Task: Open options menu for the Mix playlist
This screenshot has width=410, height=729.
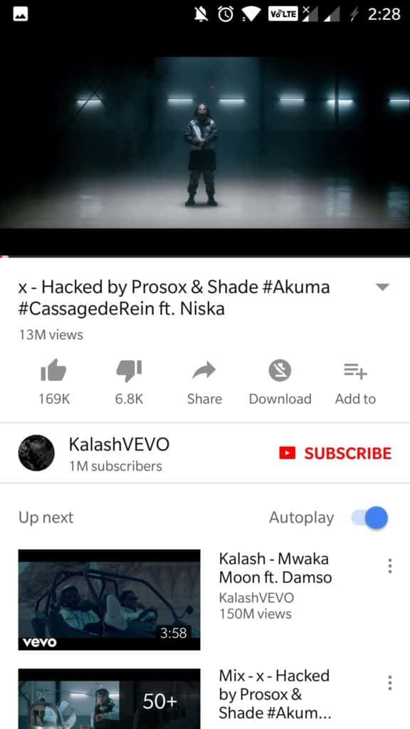Action: coord(389,683)
